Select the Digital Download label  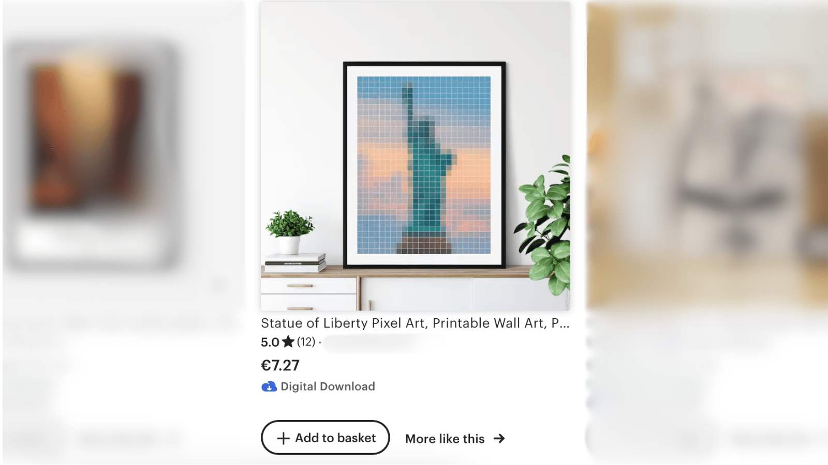point(328,386)
